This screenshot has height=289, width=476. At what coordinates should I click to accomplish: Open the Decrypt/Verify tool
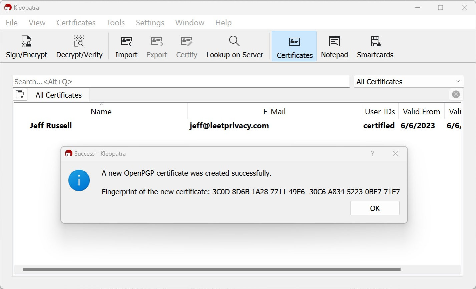(x=79, y=46)
